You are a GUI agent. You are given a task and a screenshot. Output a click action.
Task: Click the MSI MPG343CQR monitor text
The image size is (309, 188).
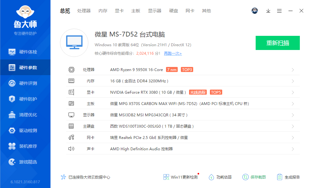tap(149, 115)
